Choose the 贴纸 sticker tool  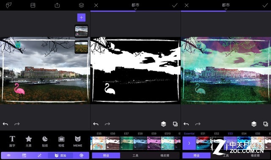point(45,141)
